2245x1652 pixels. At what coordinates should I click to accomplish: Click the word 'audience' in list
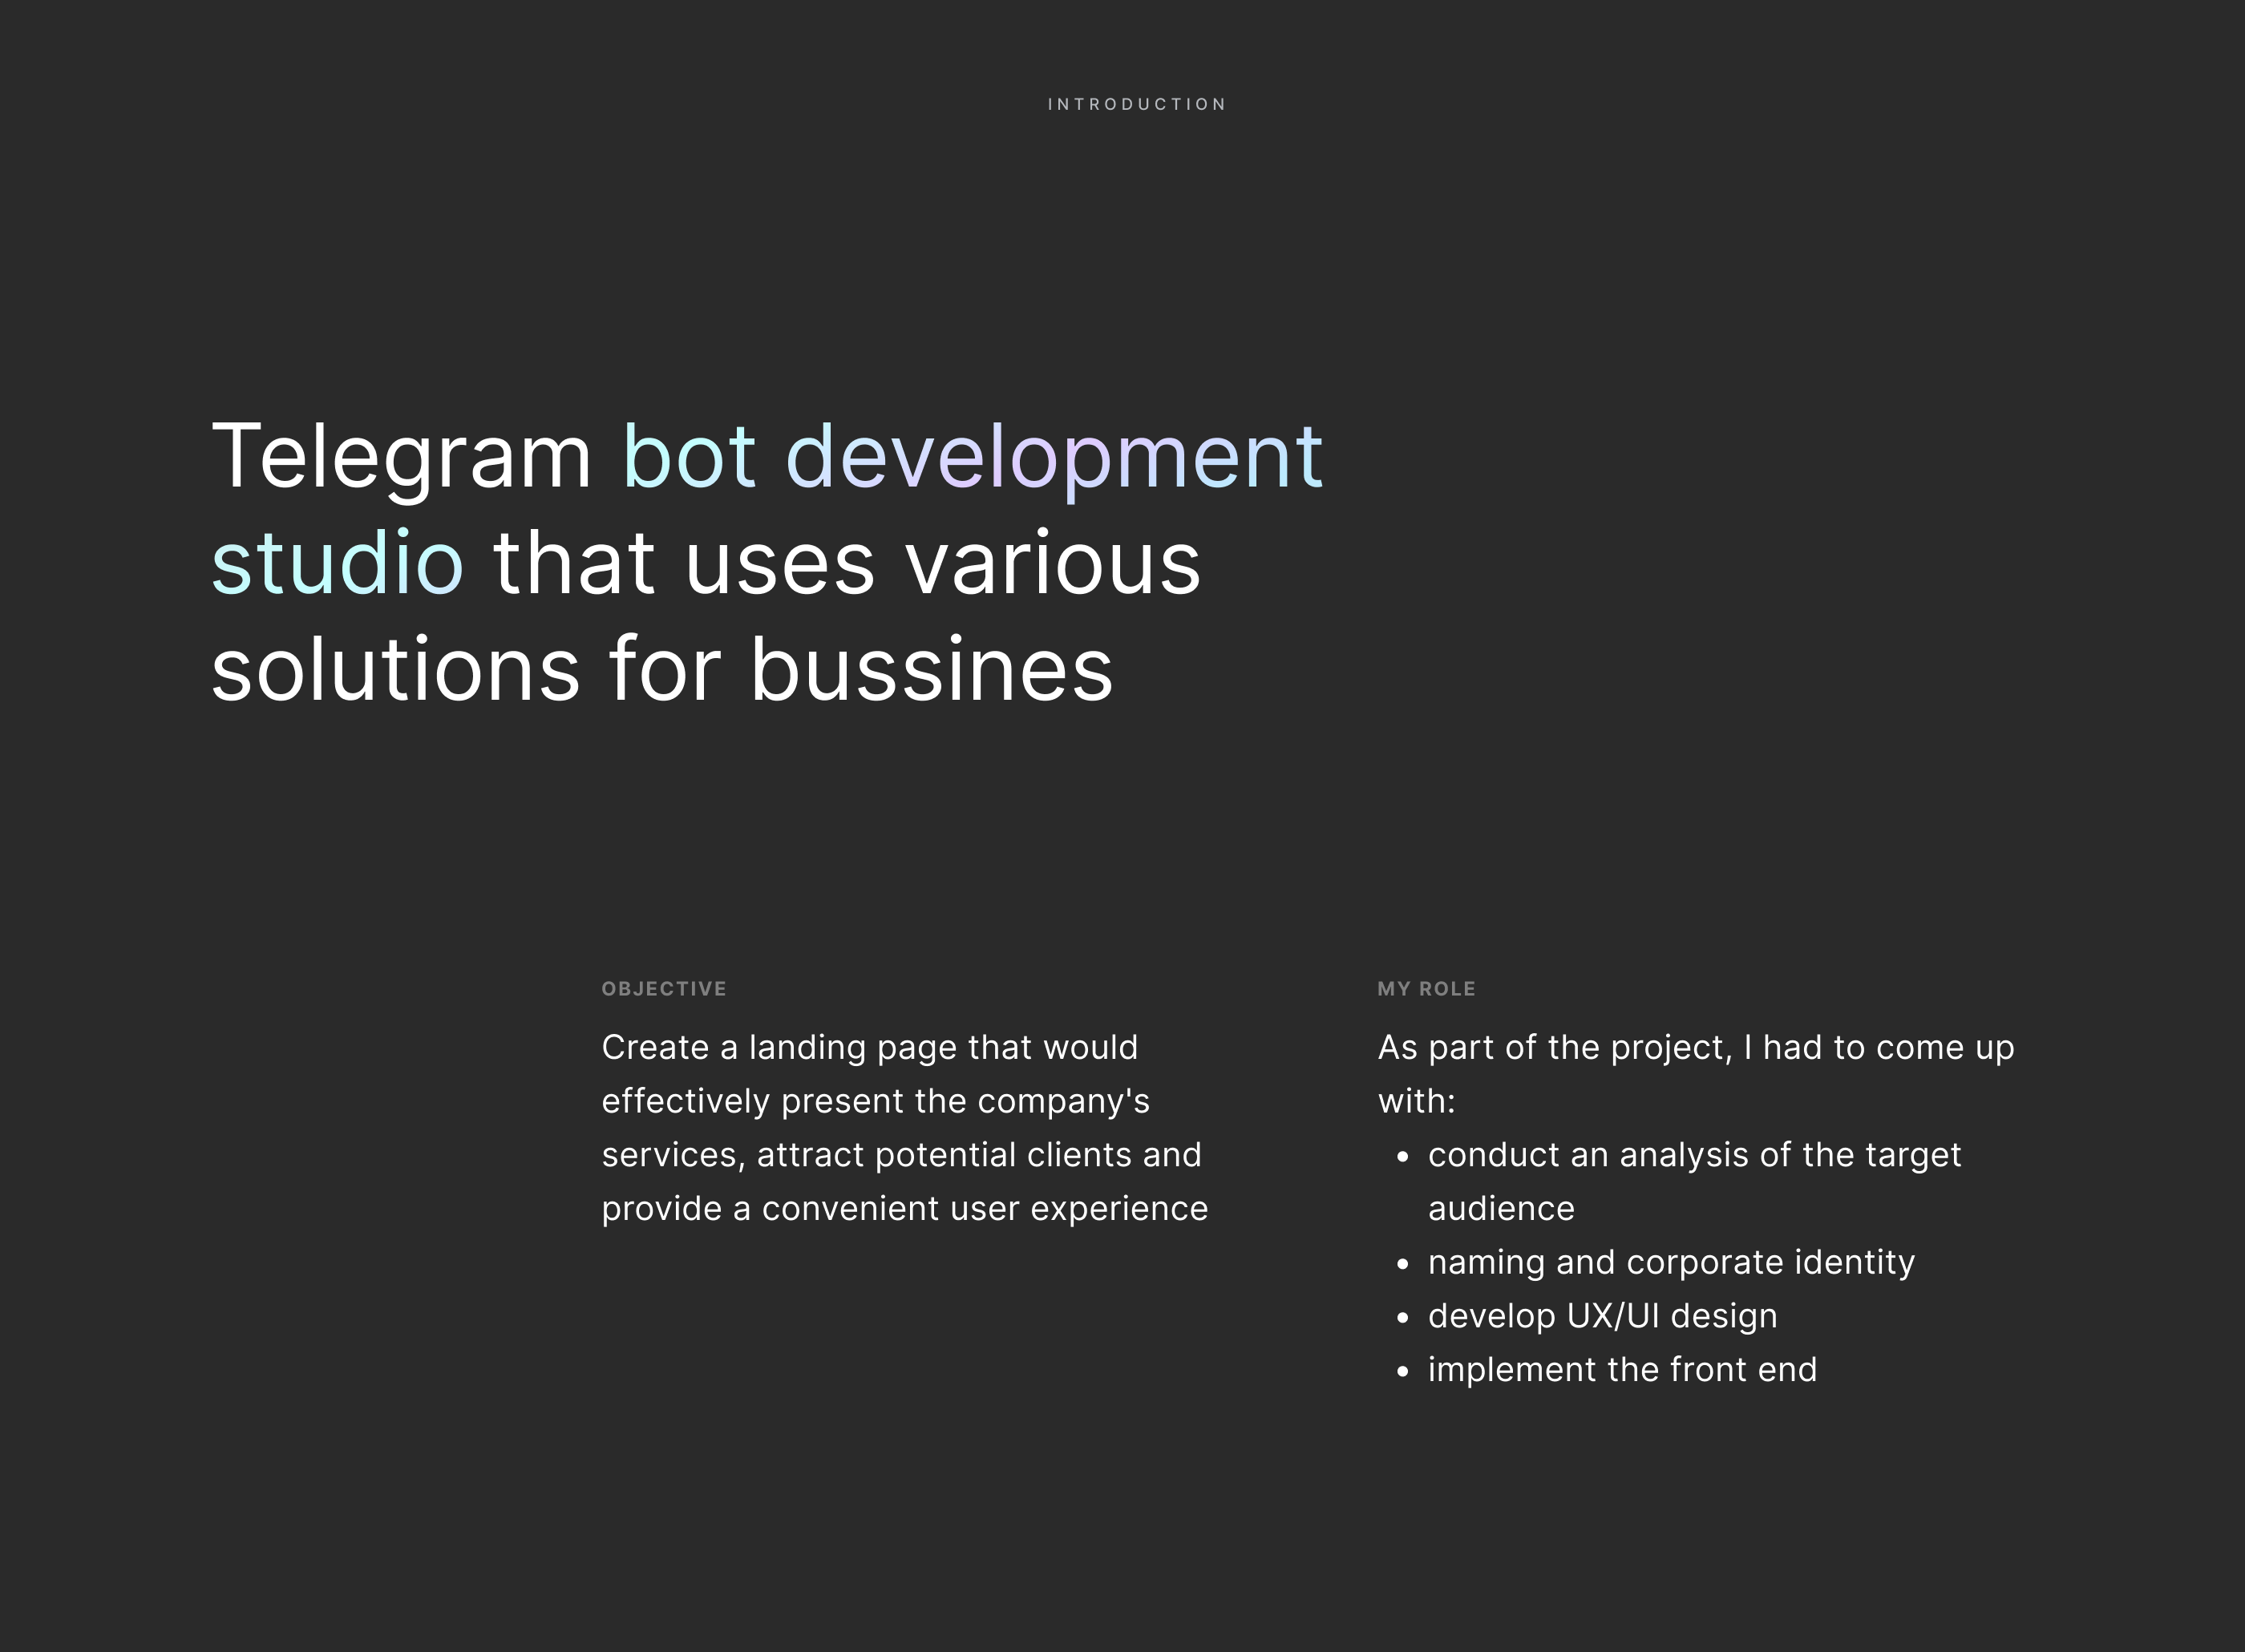[1501, 1208]
